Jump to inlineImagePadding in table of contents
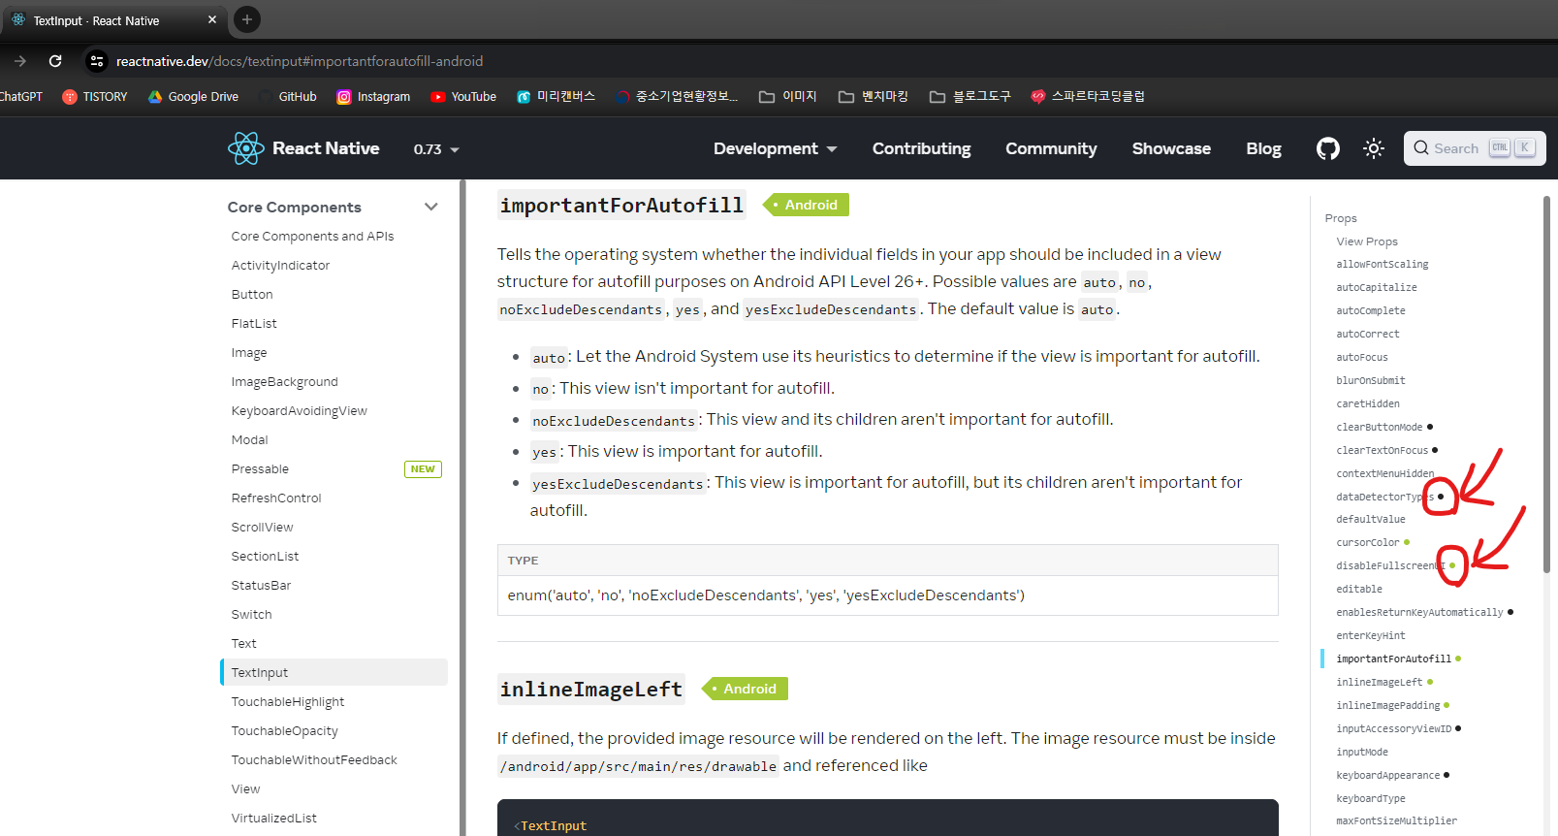This screenshot has height=836, width=1558. (1388, 705)
